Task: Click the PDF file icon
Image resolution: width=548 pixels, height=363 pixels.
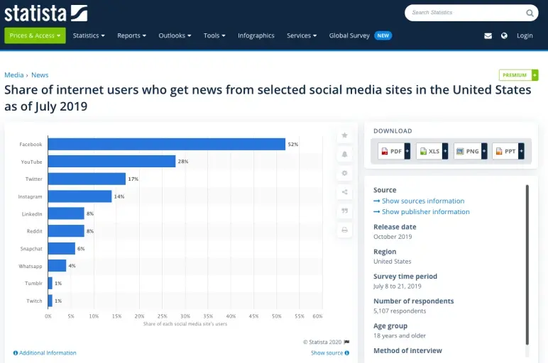Action: tap(385, 152)
